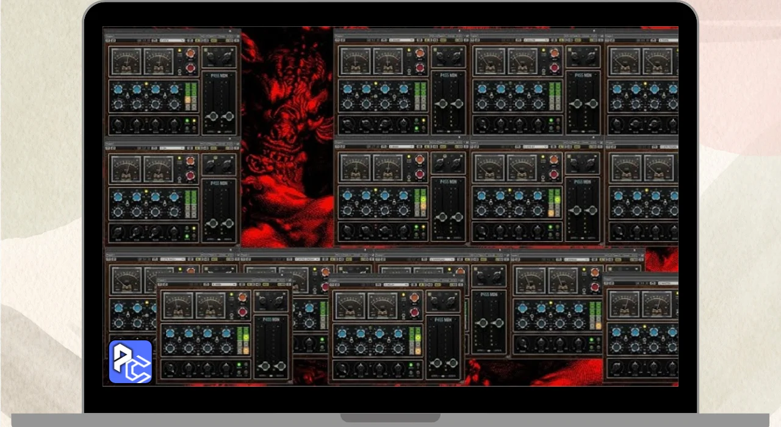The image size is (781, 427).
Task: Open the preset dropdown in the front bottom-left plugin window
Action: pos(225,284)
